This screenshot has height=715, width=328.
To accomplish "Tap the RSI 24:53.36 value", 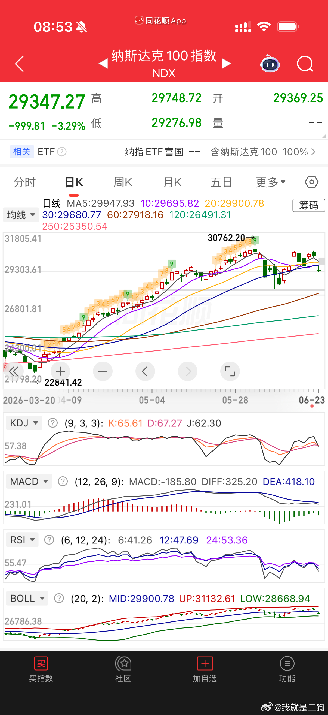I will point(227,540).
